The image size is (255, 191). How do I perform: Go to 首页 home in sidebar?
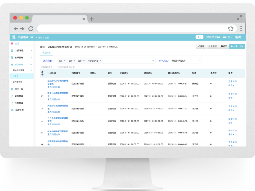click(x=17, y=43)
